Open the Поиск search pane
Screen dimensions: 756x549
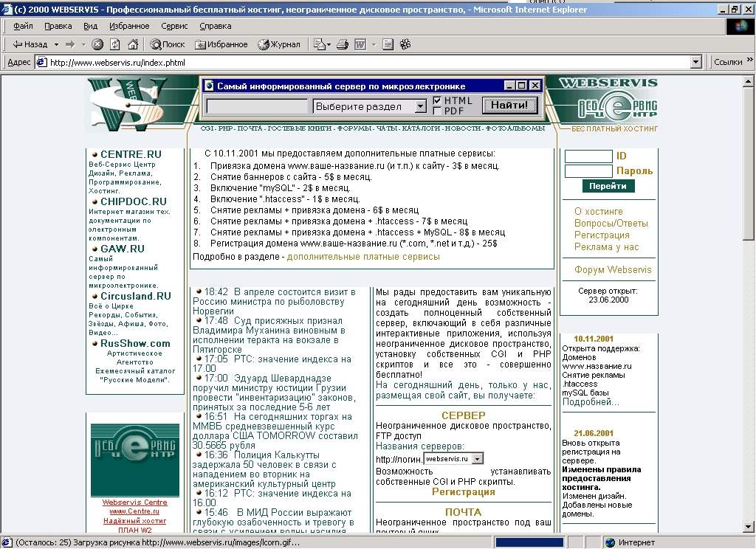point(168,44)
